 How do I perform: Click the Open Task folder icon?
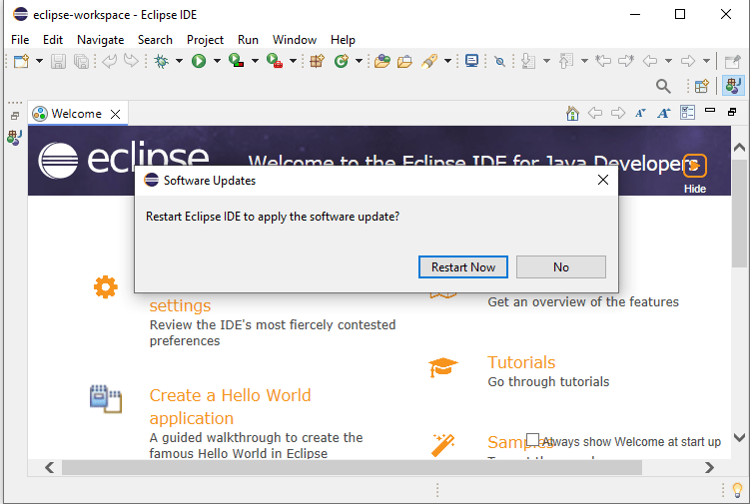[x=404, y=61]
